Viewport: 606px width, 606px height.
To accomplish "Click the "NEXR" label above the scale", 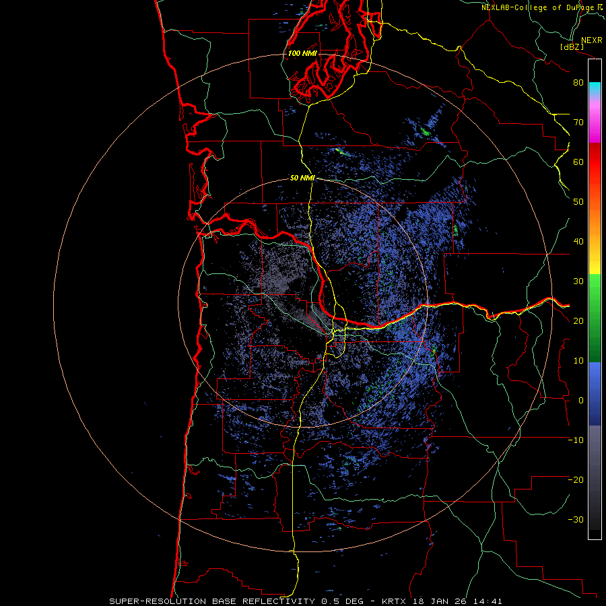I will pos(592,40).
